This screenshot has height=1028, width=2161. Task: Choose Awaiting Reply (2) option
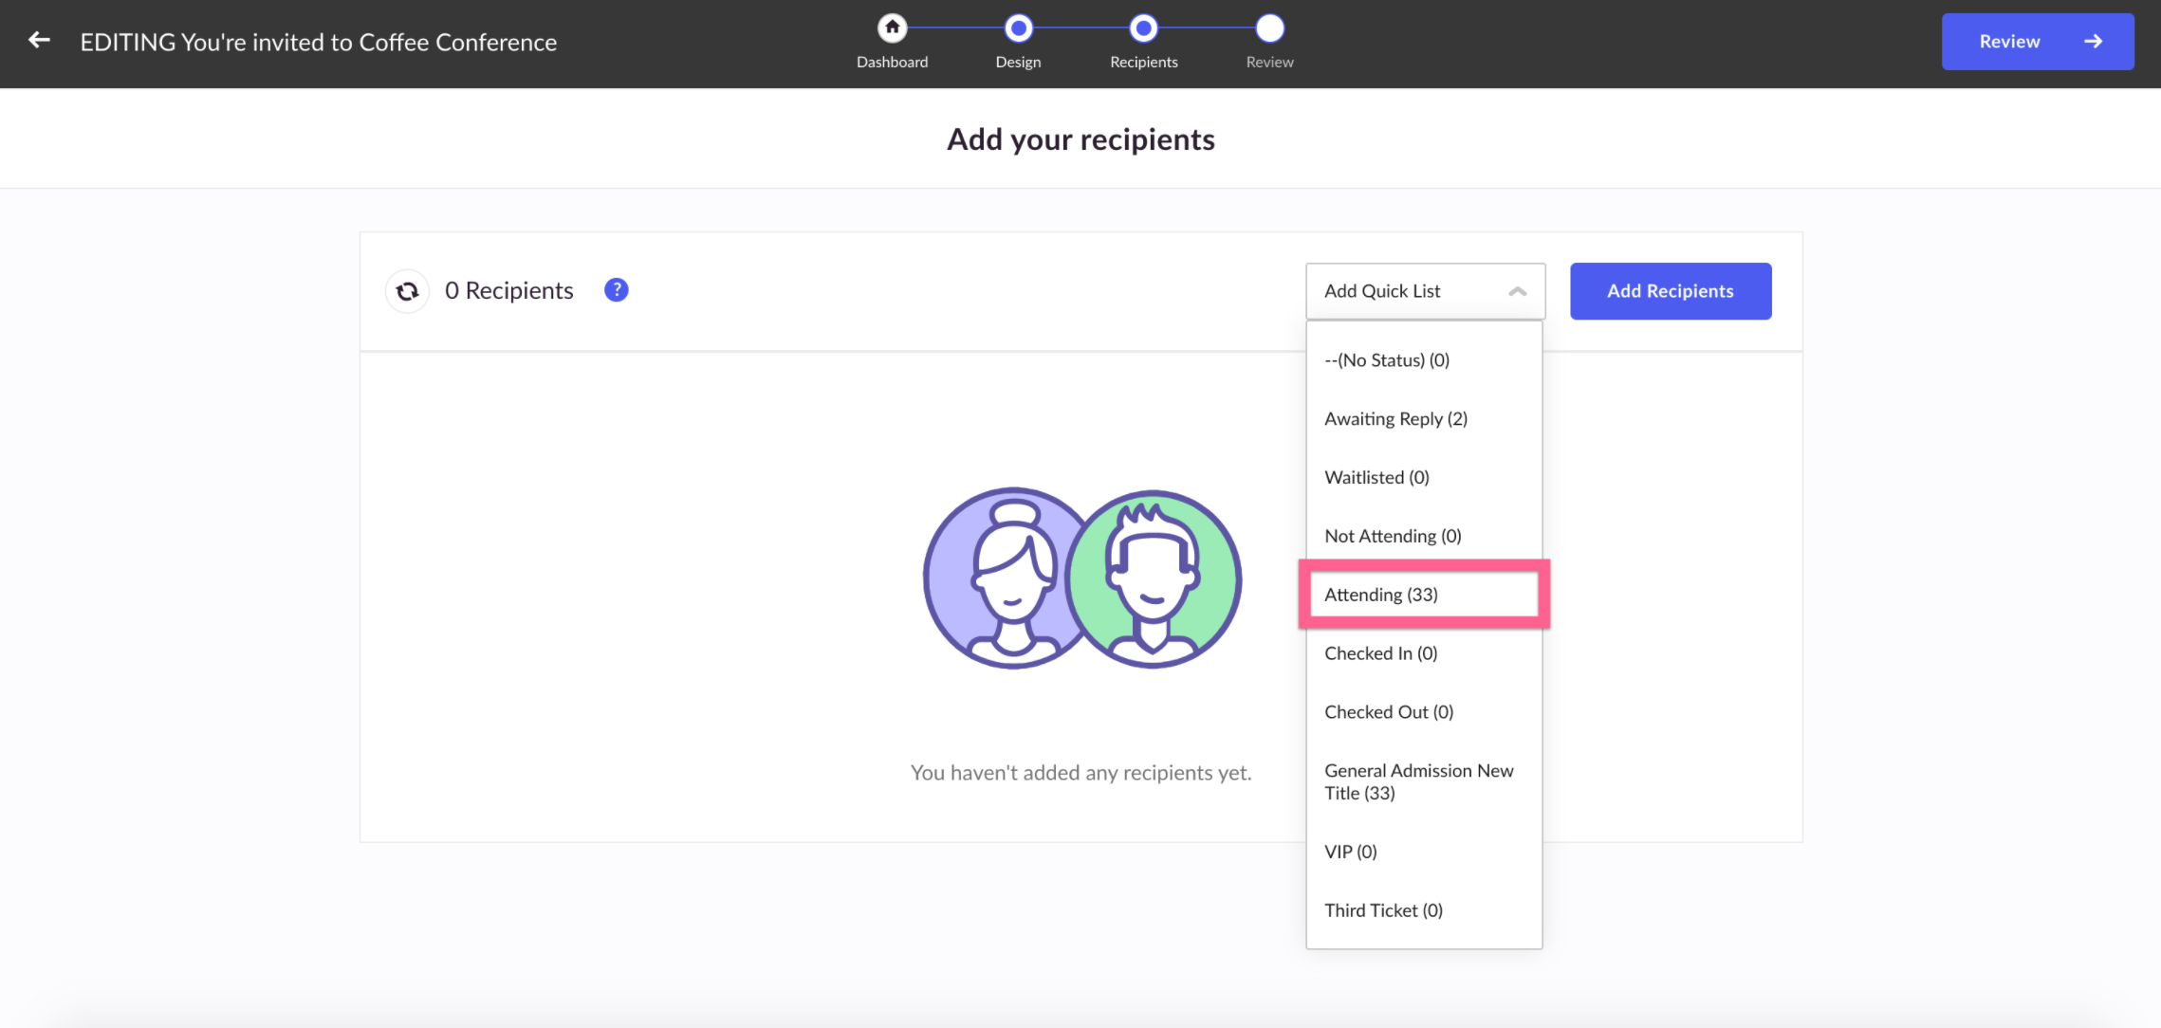[1424, 419]
